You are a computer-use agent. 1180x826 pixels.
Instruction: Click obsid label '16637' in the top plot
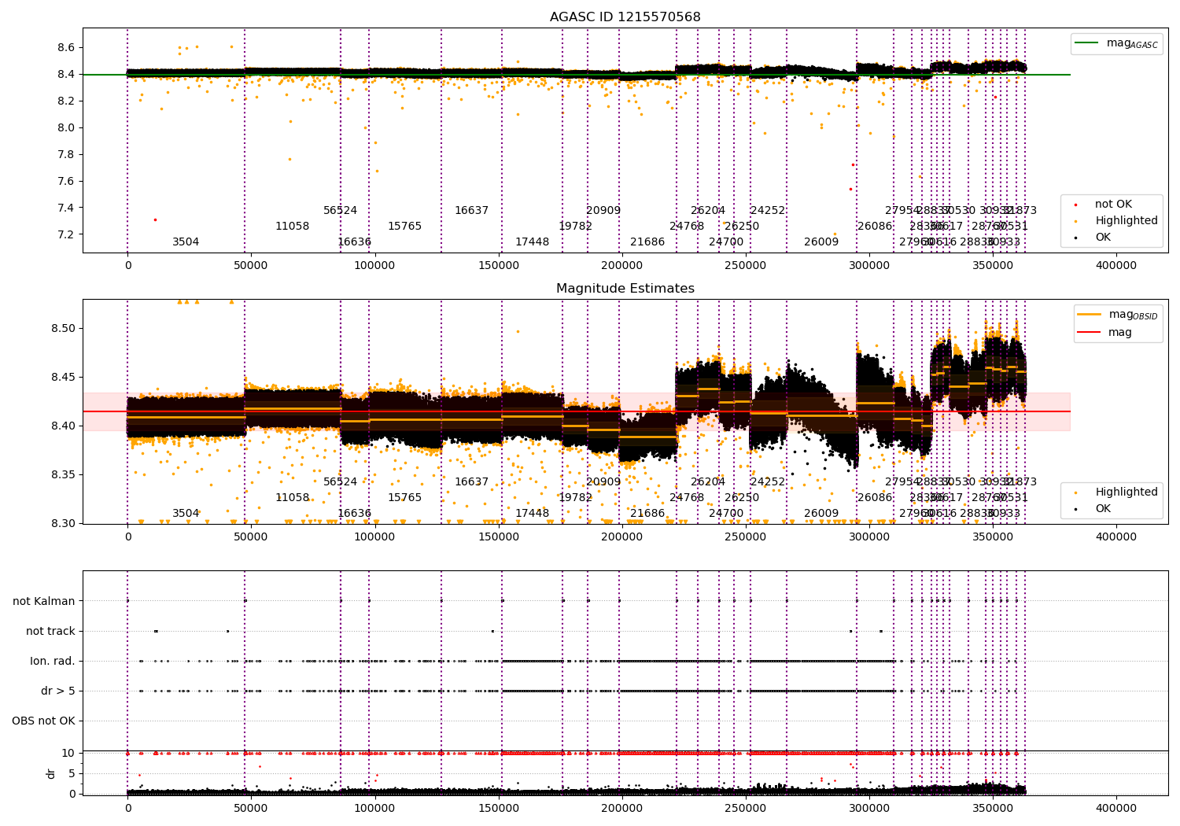coord(471,211)
